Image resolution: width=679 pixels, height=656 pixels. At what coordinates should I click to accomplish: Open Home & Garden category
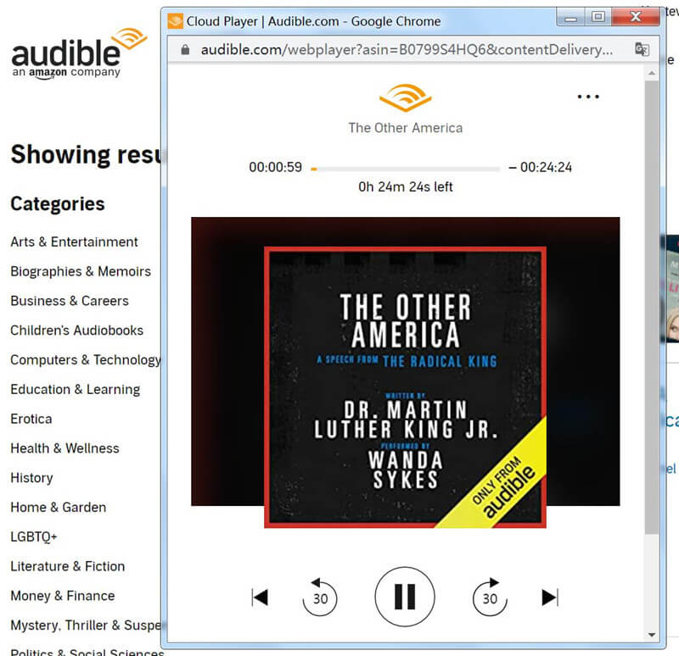pos(59,507)
